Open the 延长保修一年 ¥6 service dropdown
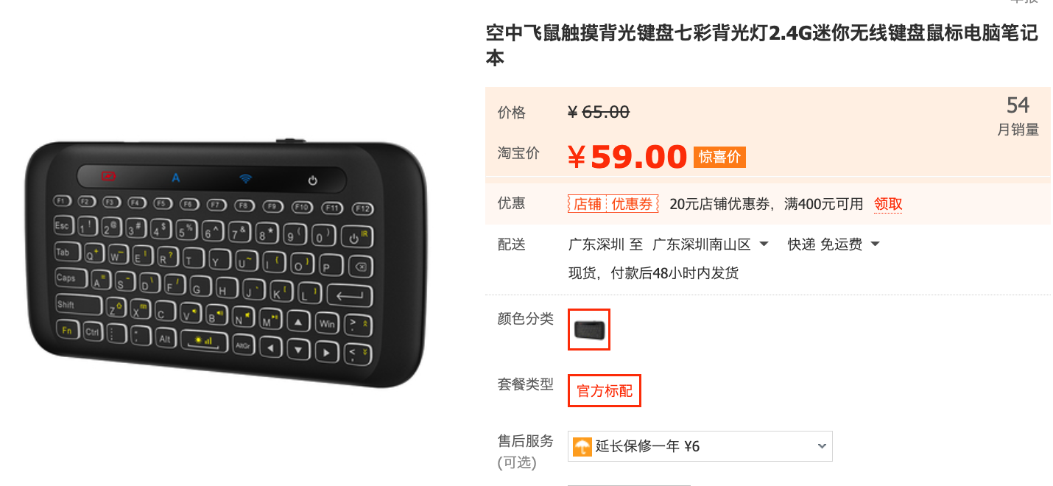The height and width of the screenshot is (486, 1053). (700, 446)
